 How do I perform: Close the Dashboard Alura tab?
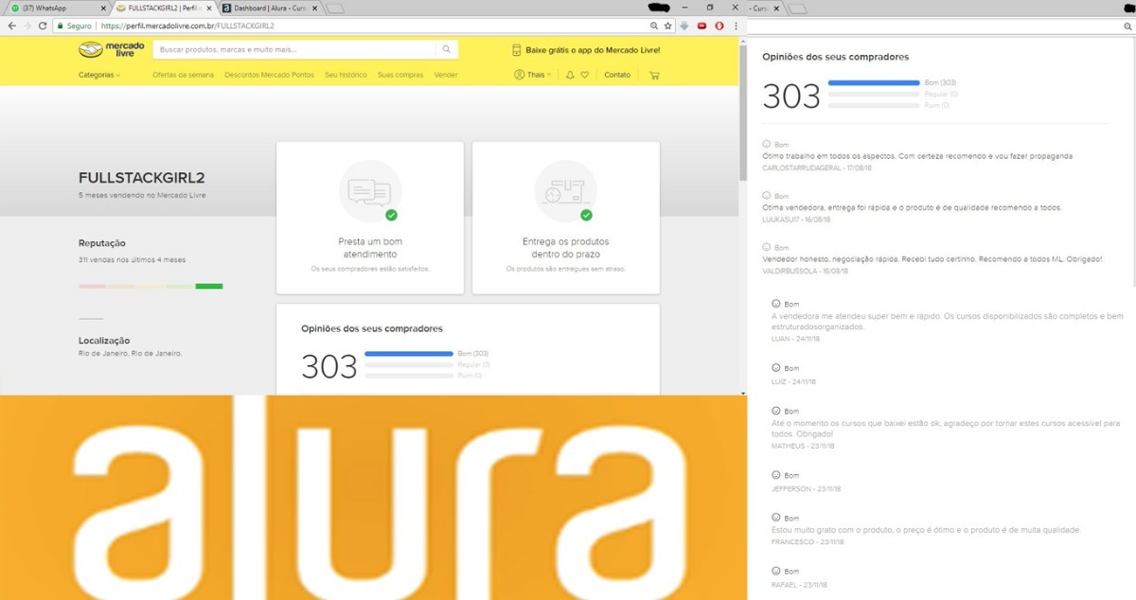[x=315, y=8]
